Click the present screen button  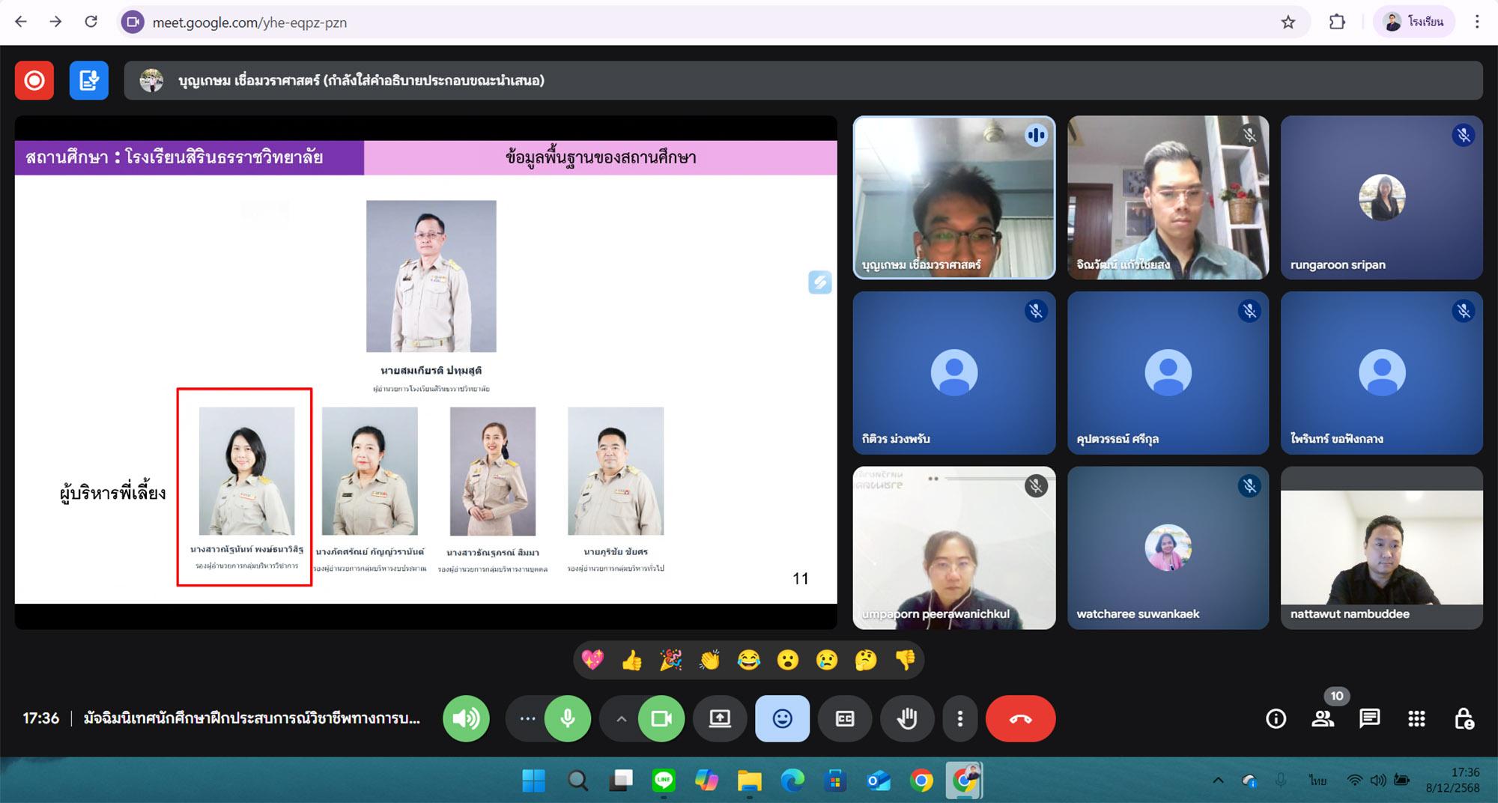point(720,718)
